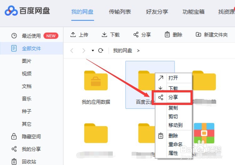The image size is (235, 165).
Task: Refresh the file list
Action: [101, 51]
